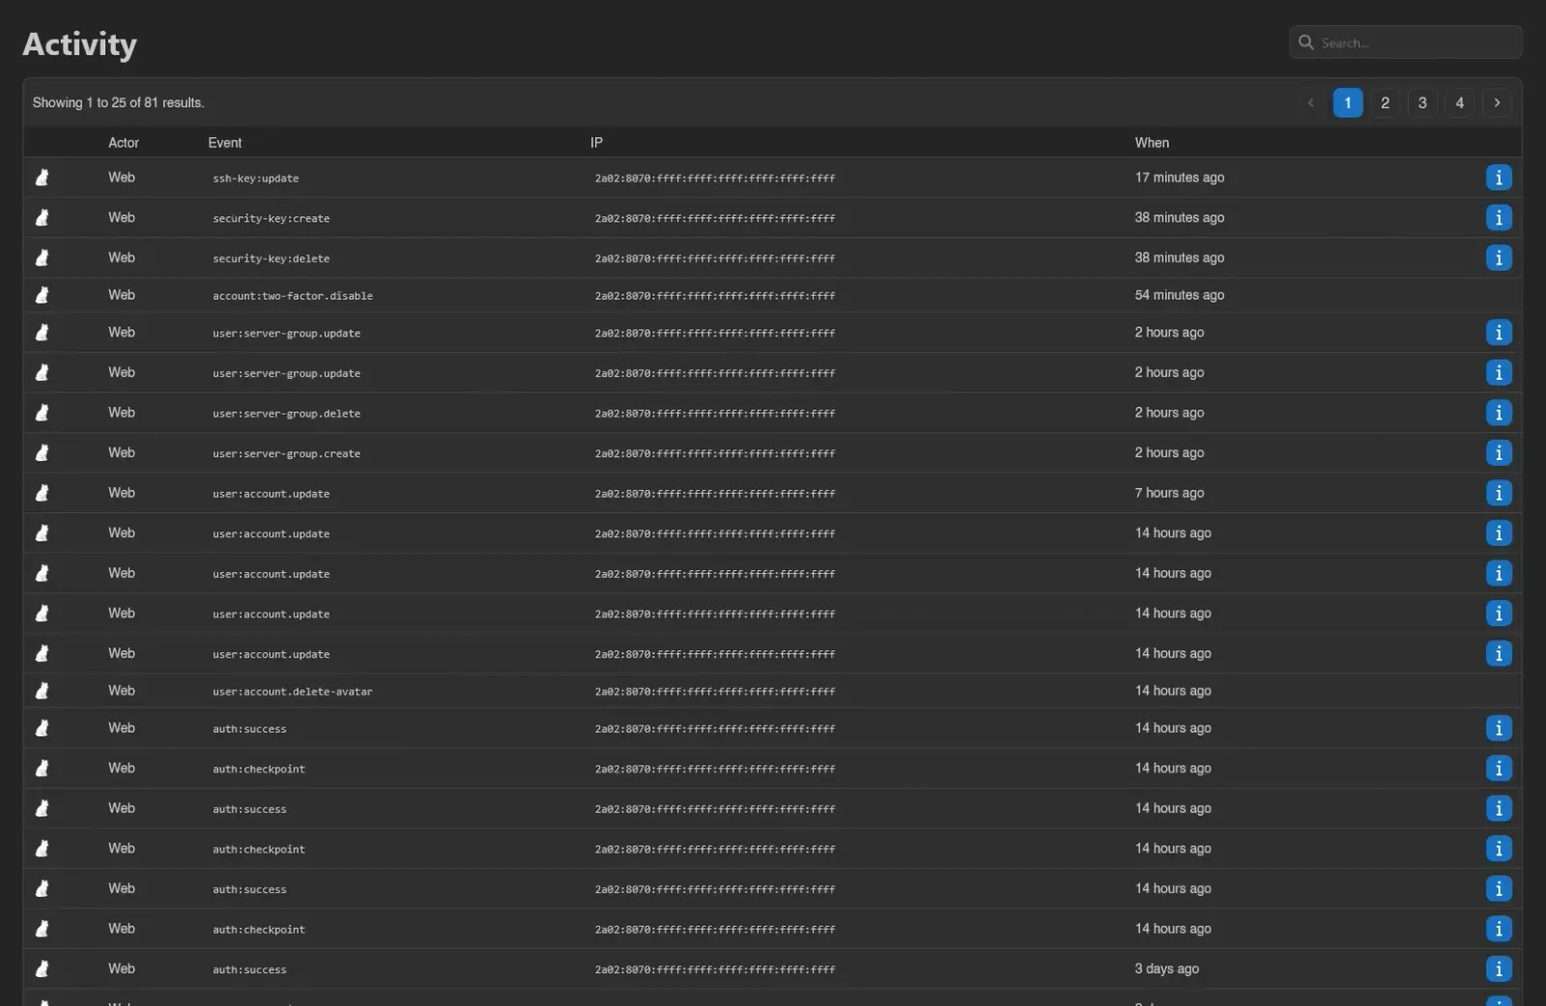Viewport: 1546px width, 1006px height.
Task: Click previous page chevron
Action: click(x=1311, y=102)
